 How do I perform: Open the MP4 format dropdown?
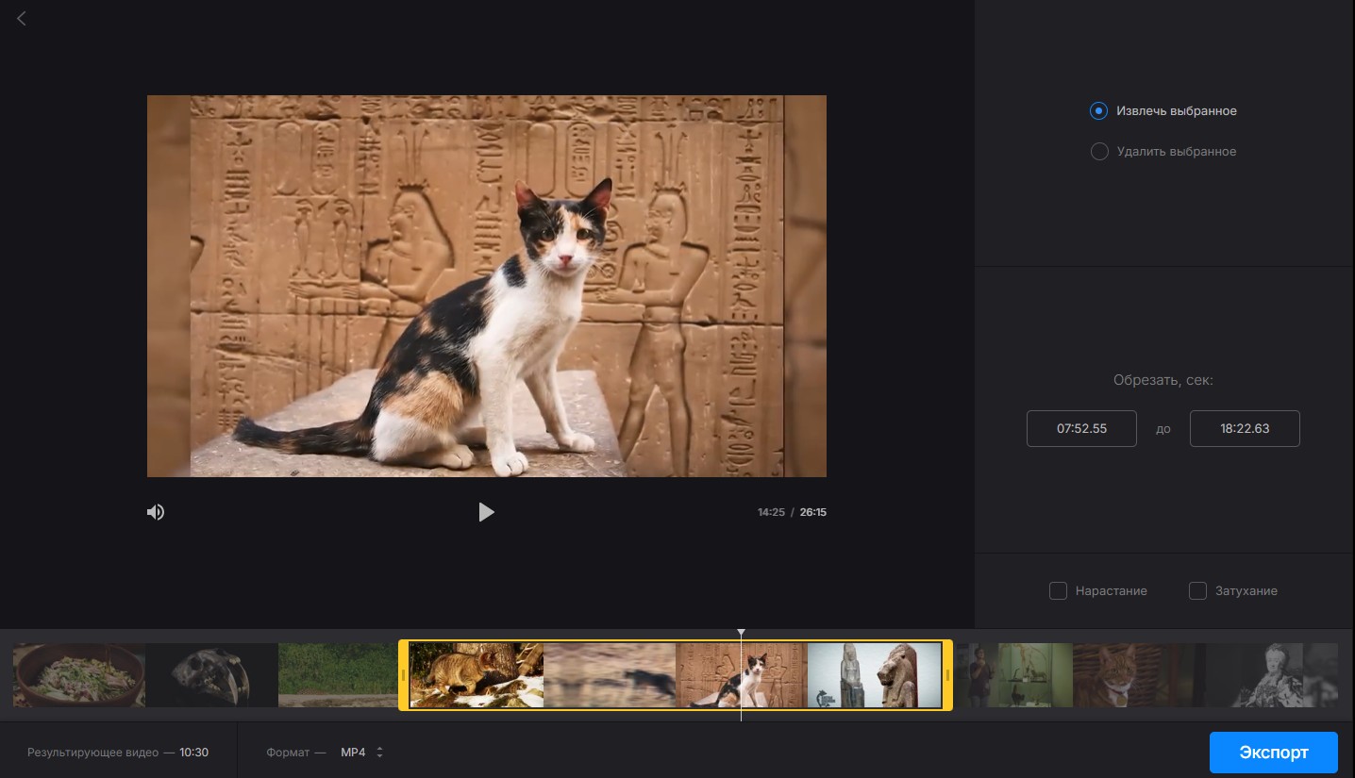tap(362, 753)
